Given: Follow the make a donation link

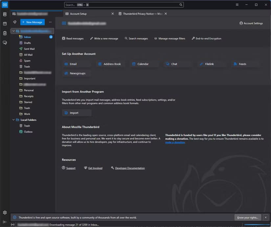Looking at the screenshot, I should click(x=175, y=143).
